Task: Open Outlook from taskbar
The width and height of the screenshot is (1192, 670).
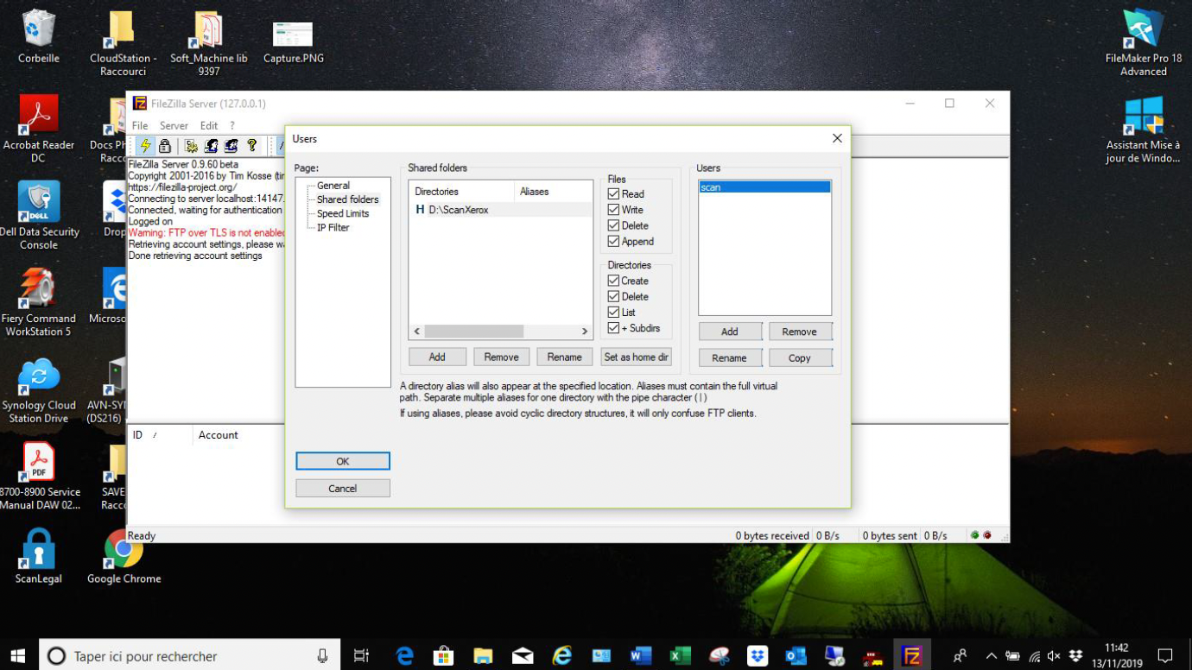Action: point(796,656)
